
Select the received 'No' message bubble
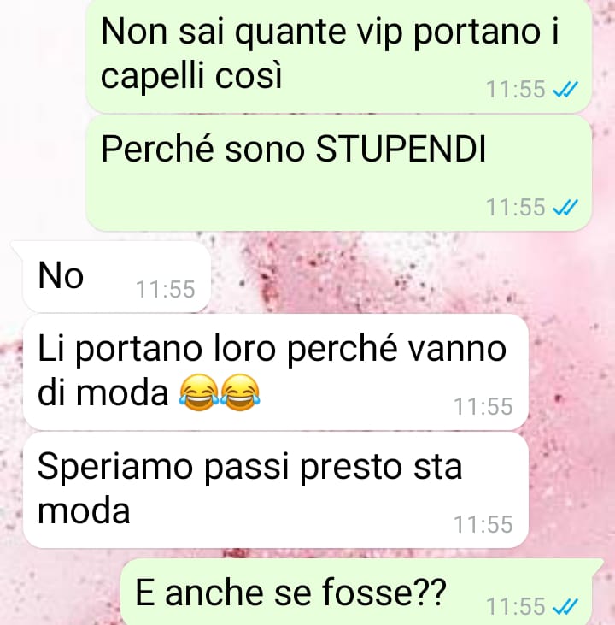point(116,276)
